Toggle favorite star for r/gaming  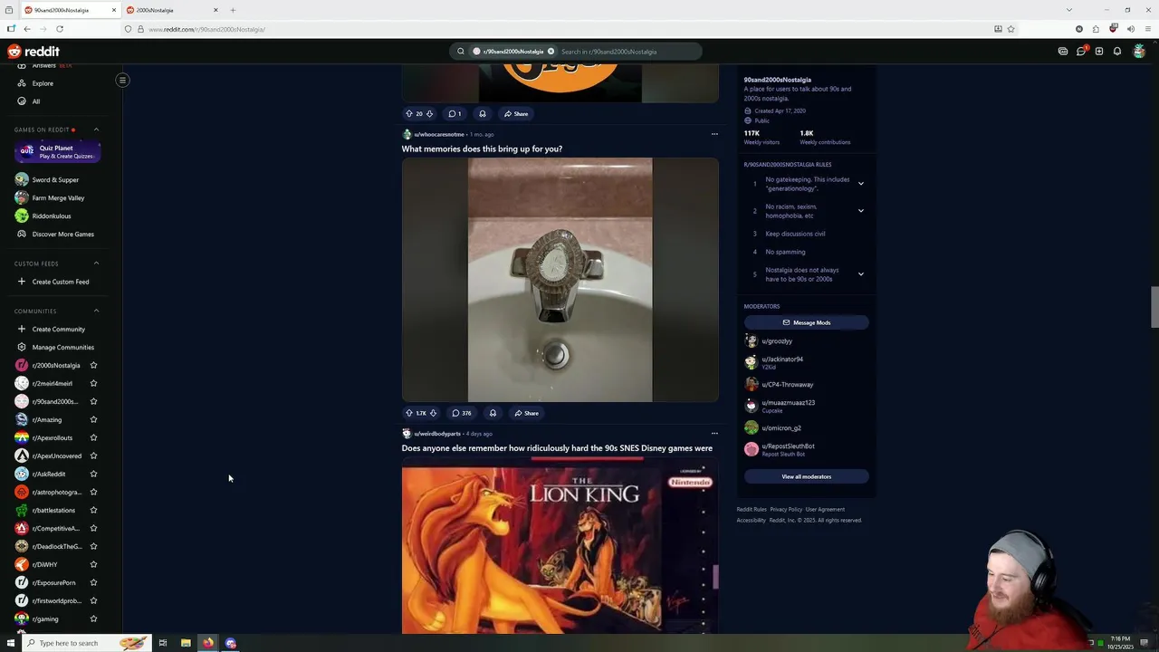tap(93, 618)
